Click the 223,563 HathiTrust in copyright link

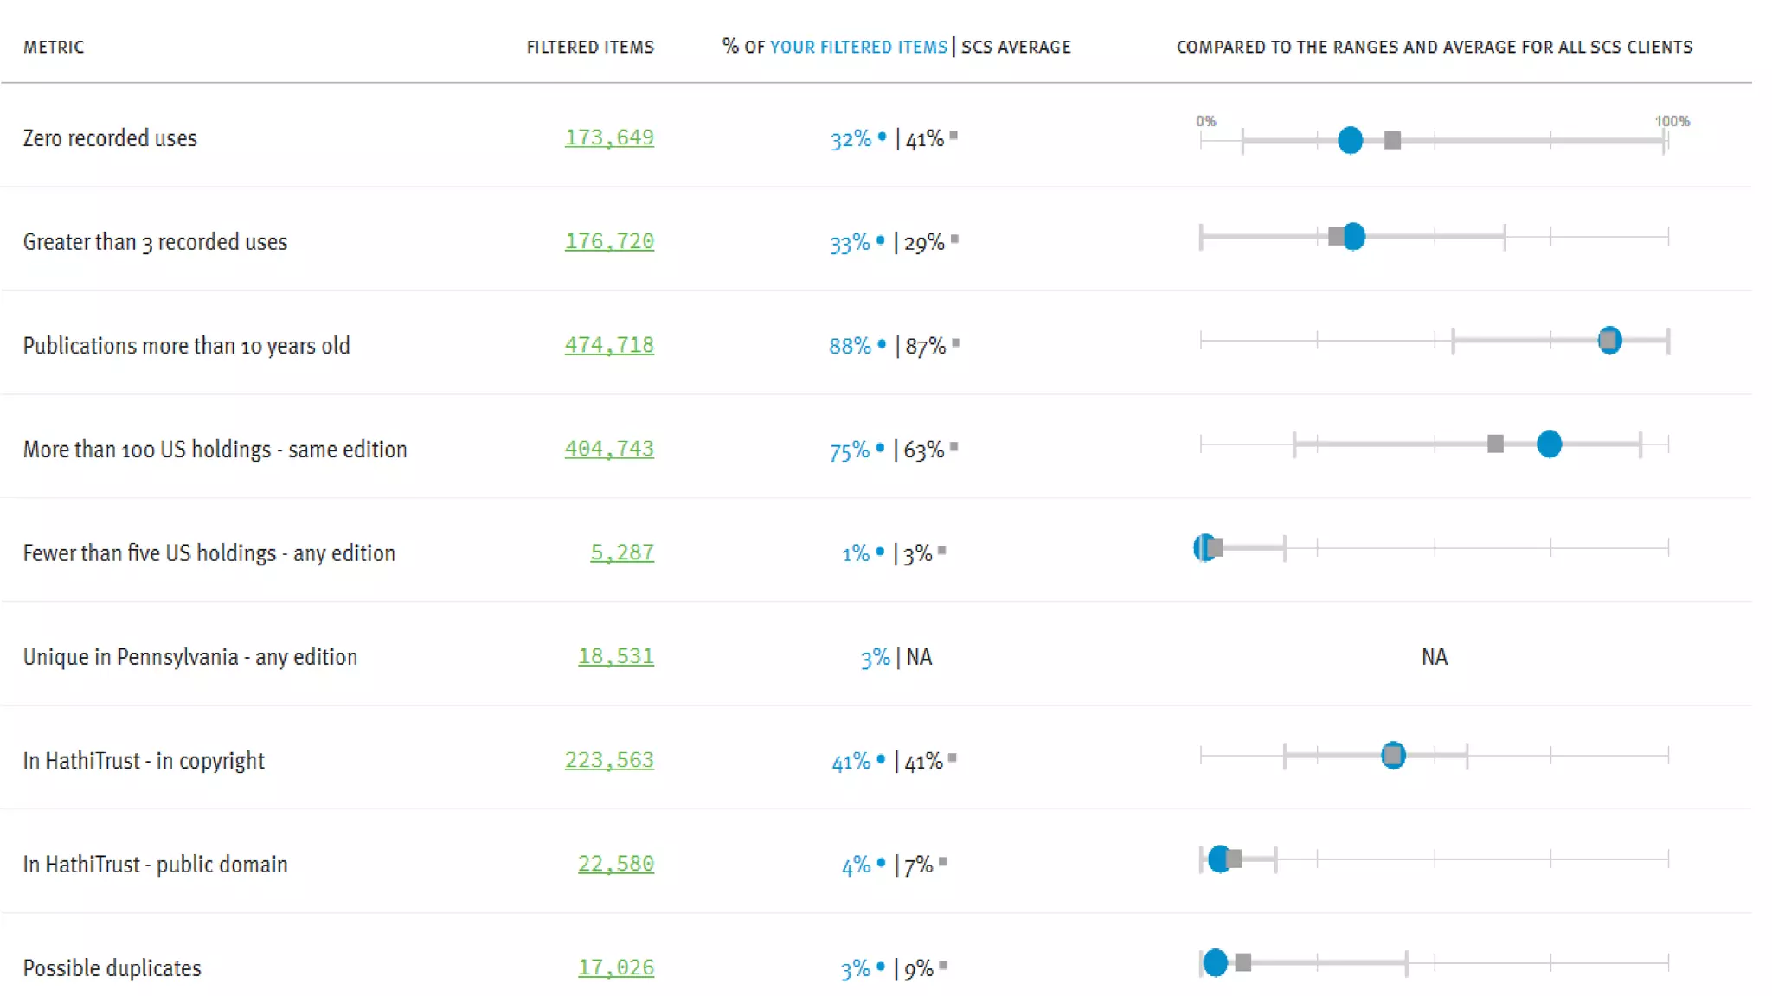(x=609, y=760)
